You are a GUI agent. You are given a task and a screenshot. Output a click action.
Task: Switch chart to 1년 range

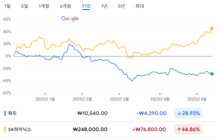[104, 6]
